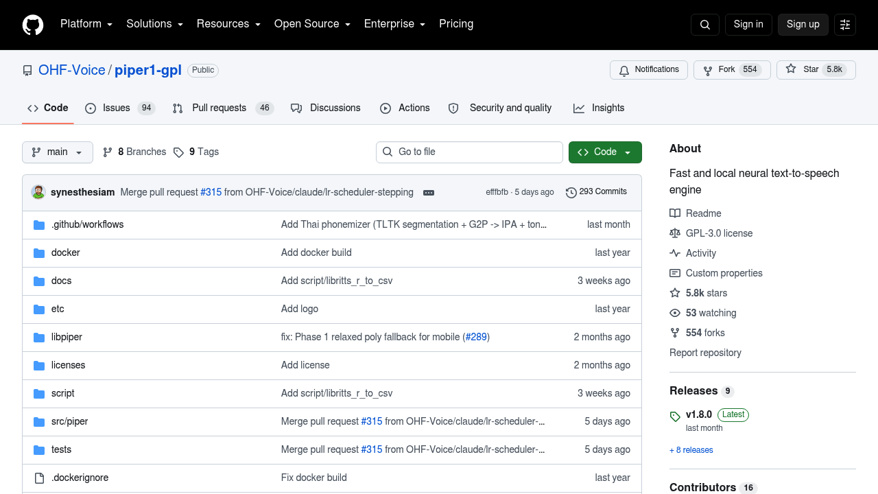Expand the Platform menu
This screenshot has height=494, width=878.
point(86,24)
